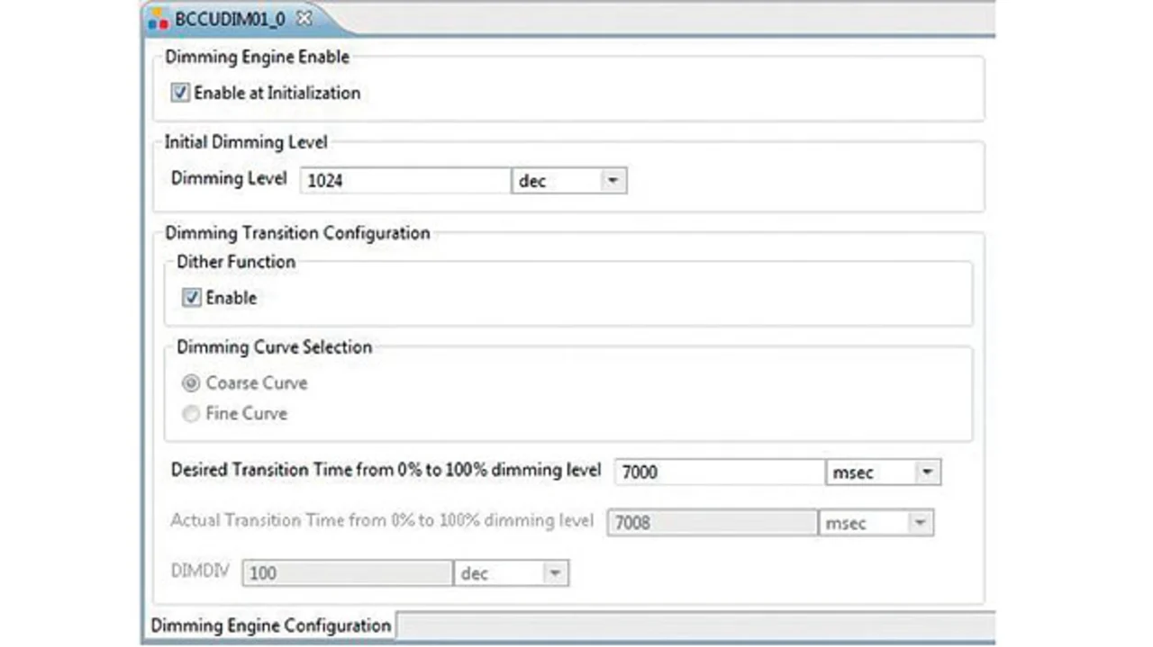The image size is (1153, 647).
Task: Click the Dimming Engine Enable group heading
Action: (x=257, y=58)
